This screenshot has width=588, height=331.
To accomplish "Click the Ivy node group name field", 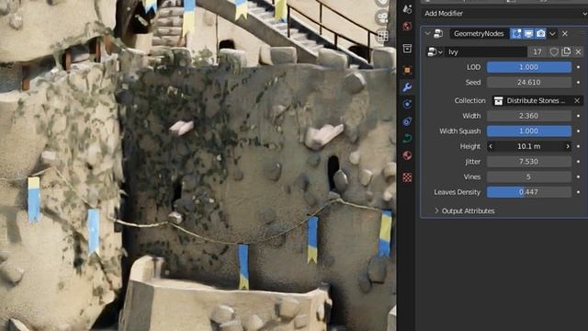I will tap(486, 51).
